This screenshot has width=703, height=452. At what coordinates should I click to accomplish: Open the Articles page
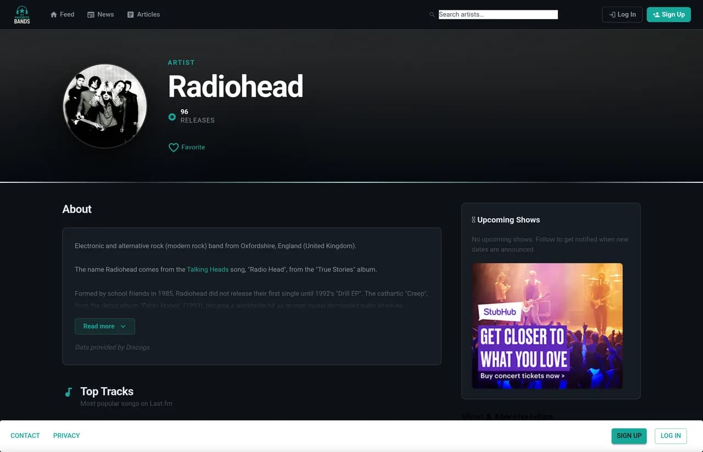[143, 14]
